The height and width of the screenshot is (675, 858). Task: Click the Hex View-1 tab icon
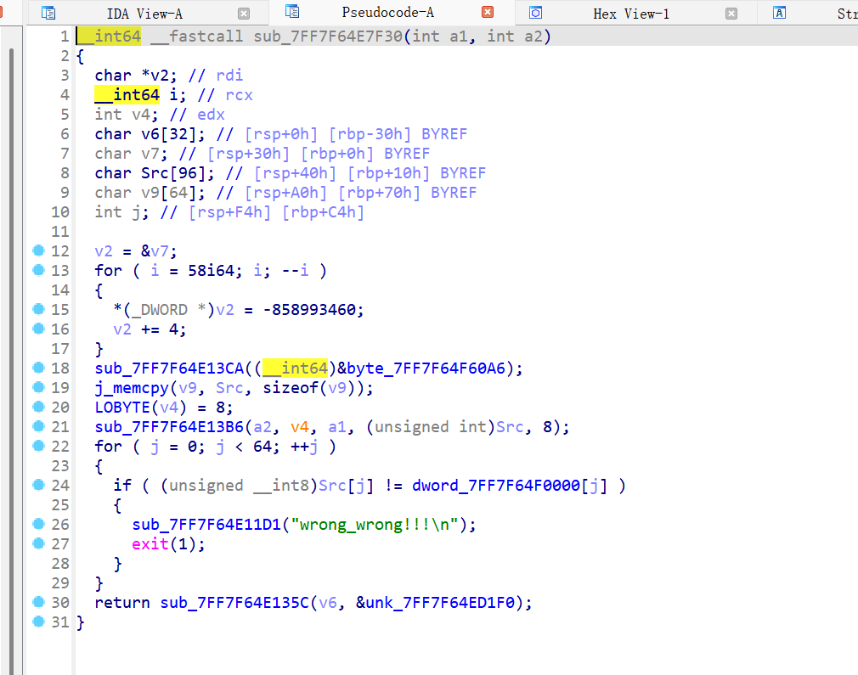536,13
